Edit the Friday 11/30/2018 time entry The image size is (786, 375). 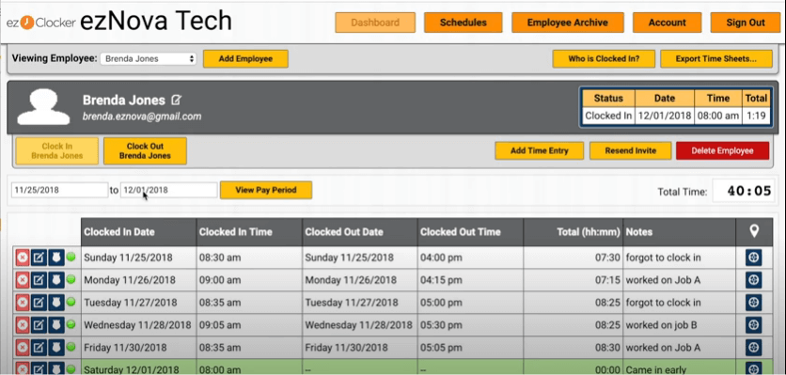[x=39, y=347]
